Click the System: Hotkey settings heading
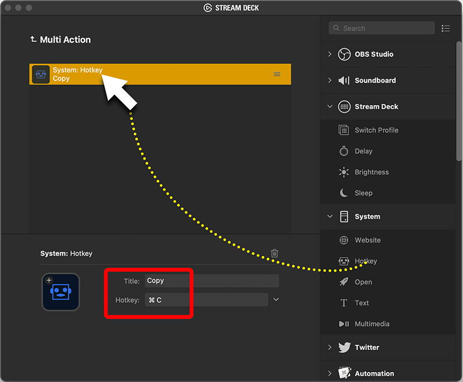Image resolution: width=463 pixels, height=382 pixels. click(x=67, y=254)
